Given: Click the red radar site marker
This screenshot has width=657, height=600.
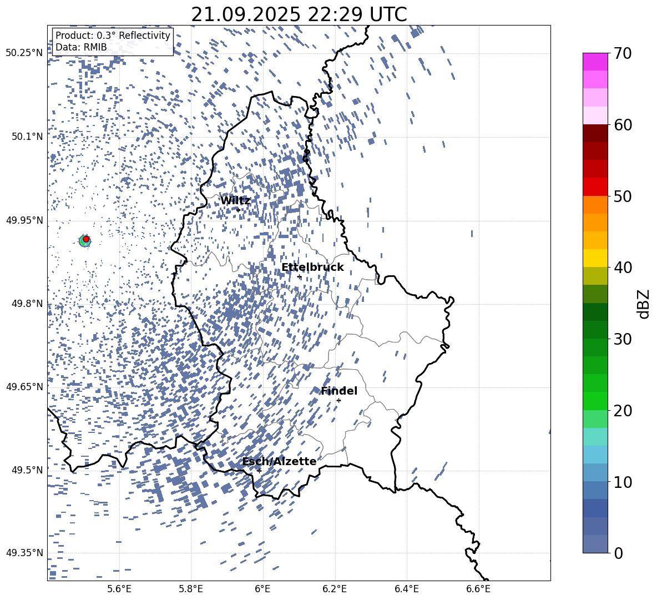Looking at the screenshot, I should [86, 239].
